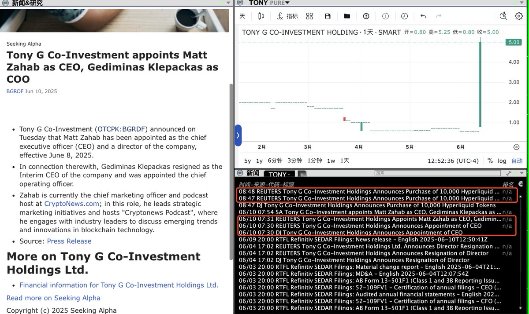Screen dimensions: 529x314
Task: Click the round icon beside 排名 header
Action: pos(521,184)
